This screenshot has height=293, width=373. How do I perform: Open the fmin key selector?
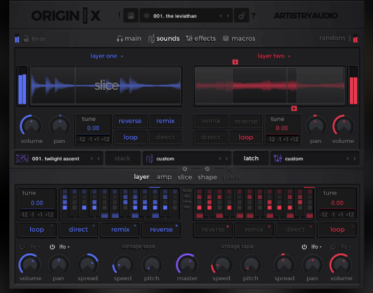(39, 39)
